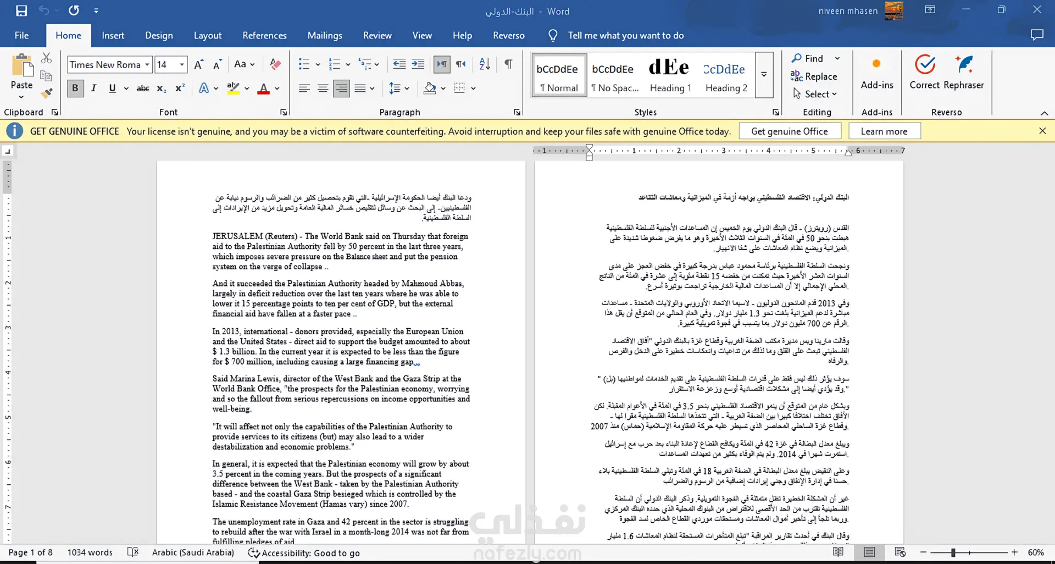Expand the numbering list dropdown arrow
Screen dimensions: 1055x564
[x=348, y=64]
